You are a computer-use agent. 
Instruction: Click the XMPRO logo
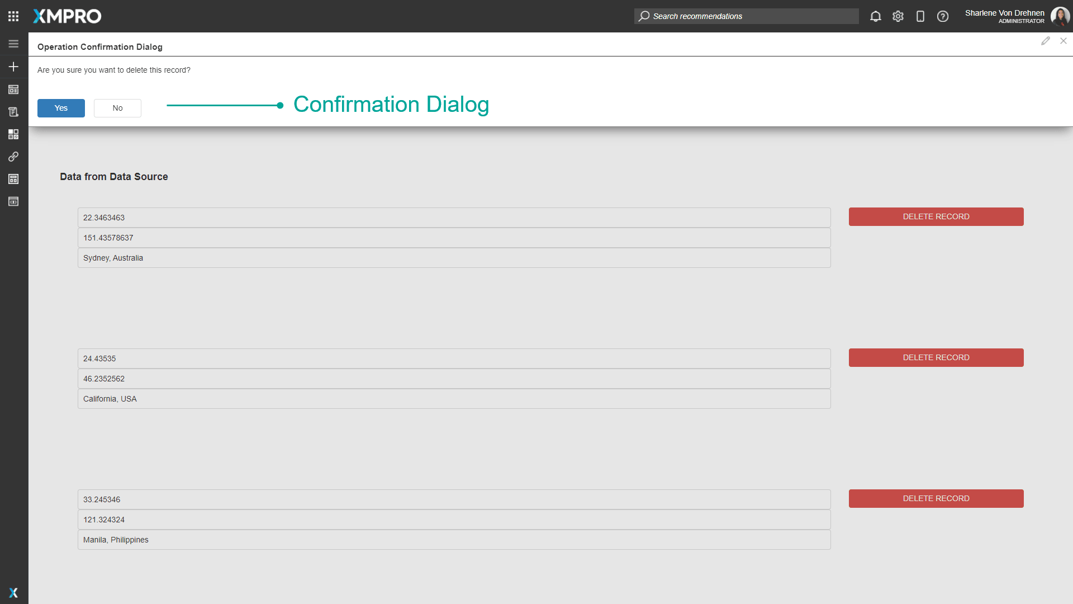pos(67,16)
